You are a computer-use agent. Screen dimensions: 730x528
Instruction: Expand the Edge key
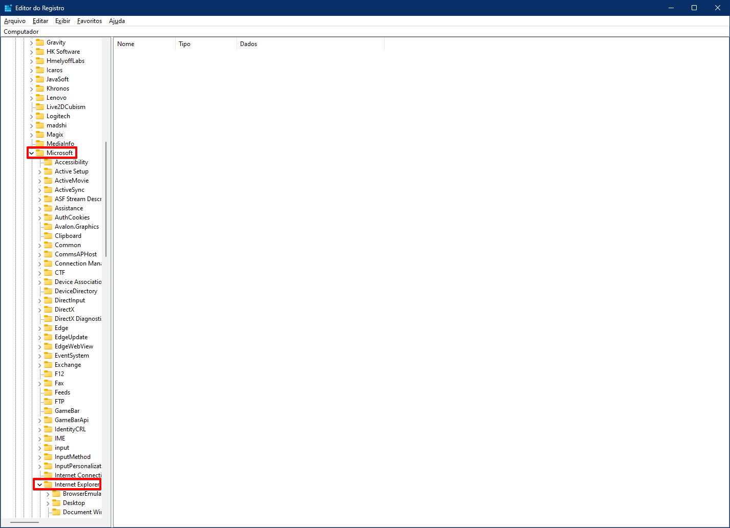[40, 328]
